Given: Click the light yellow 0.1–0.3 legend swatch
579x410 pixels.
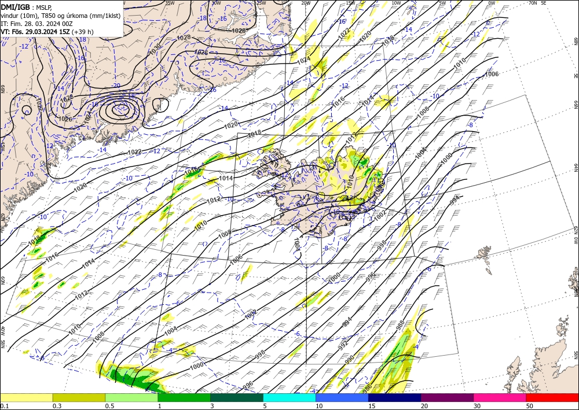Looking at the screenshot, I should (x=26, y=397).
